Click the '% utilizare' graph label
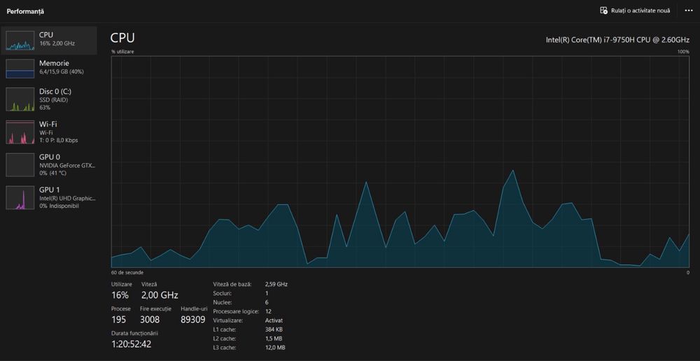 point(122,52)
